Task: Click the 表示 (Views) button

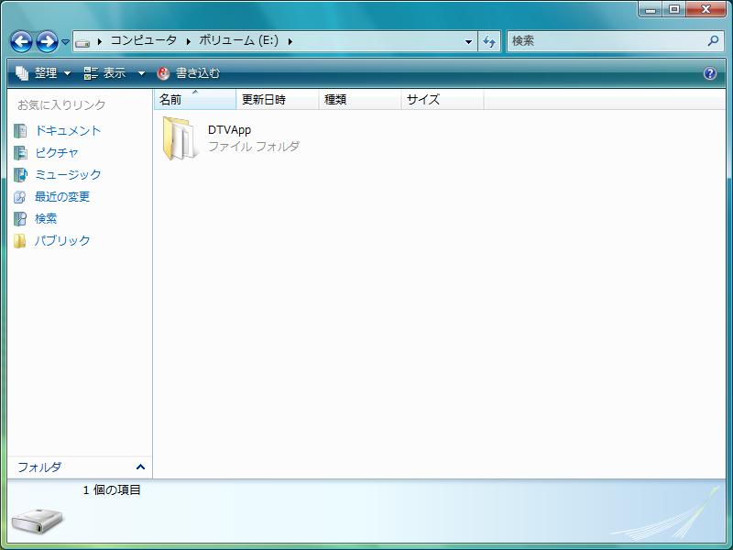Action: click(x=105, y=73)
